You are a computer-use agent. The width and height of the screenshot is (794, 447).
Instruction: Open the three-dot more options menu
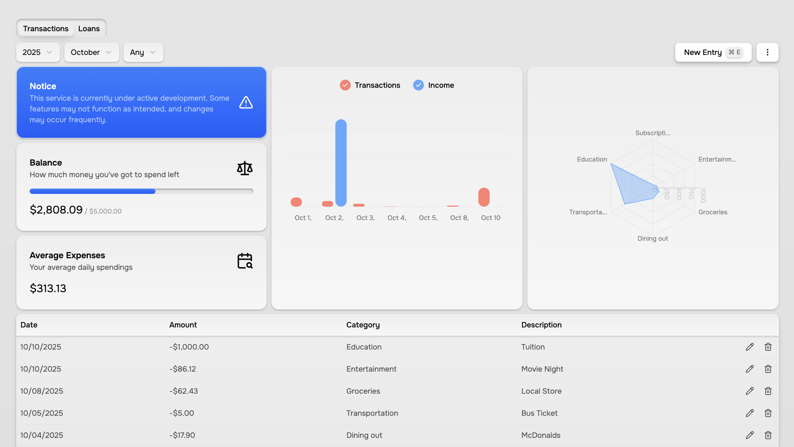(x=767, y=52)
